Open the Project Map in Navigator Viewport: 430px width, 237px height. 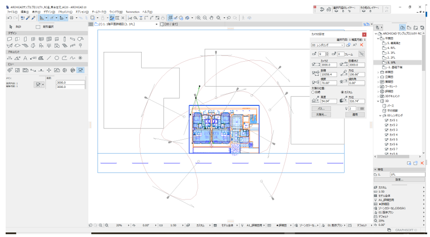coord(402,27)
